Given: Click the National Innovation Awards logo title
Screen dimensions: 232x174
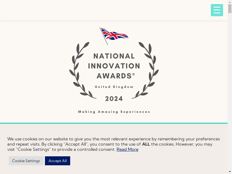Looking at the screenshot, I should point(114,66).
